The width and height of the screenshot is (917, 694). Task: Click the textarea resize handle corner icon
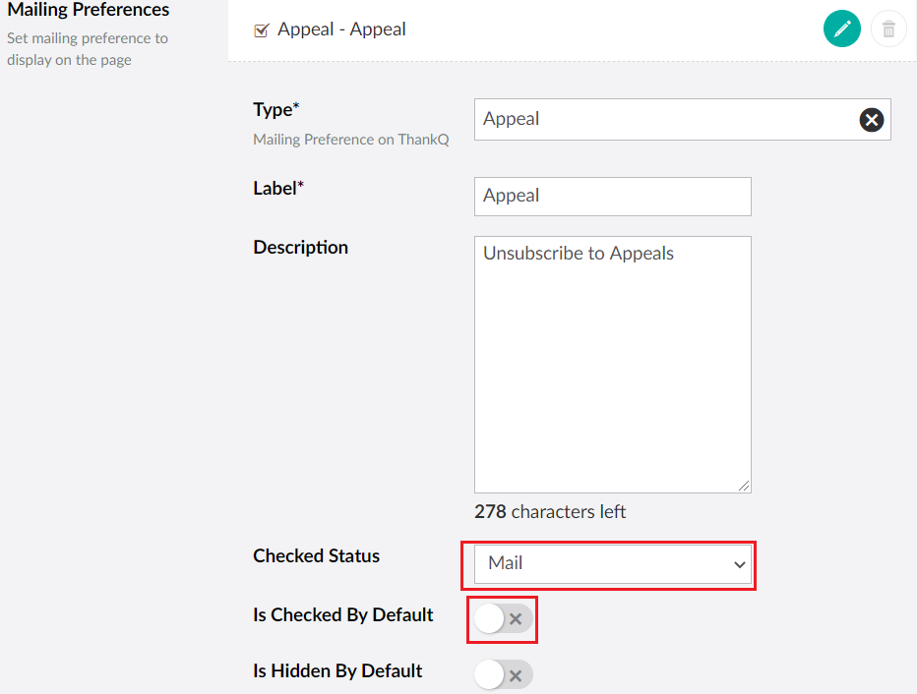coord(746,484)
